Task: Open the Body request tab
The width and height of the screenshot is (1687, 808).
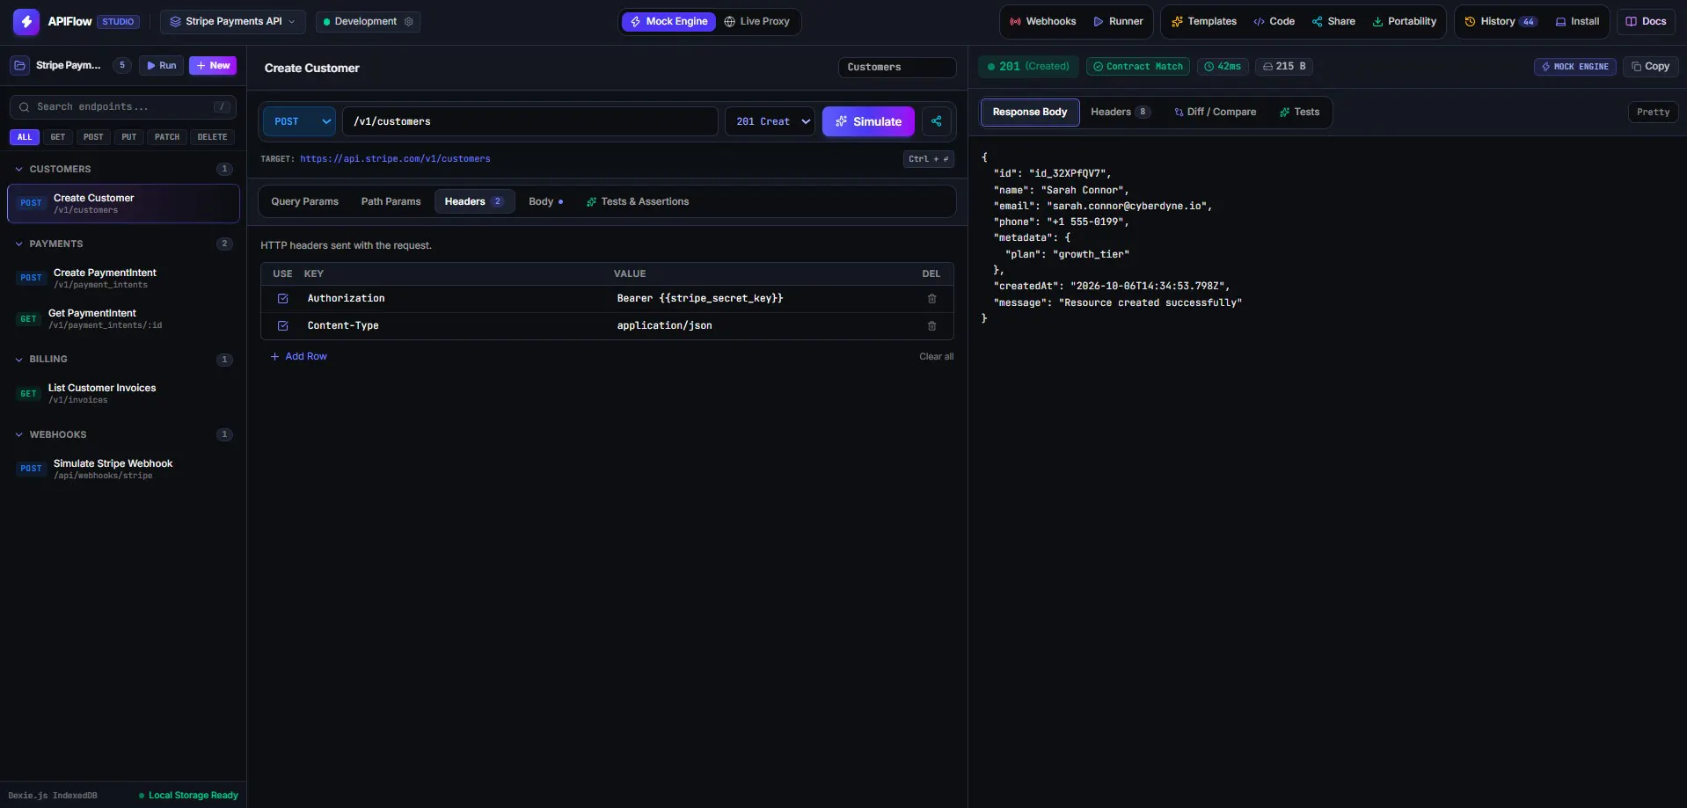Action: tap(545, 202)
